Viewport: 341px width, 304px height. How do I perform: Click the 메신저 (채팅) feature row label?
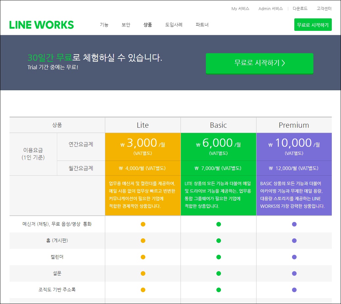tap(57, 224)
